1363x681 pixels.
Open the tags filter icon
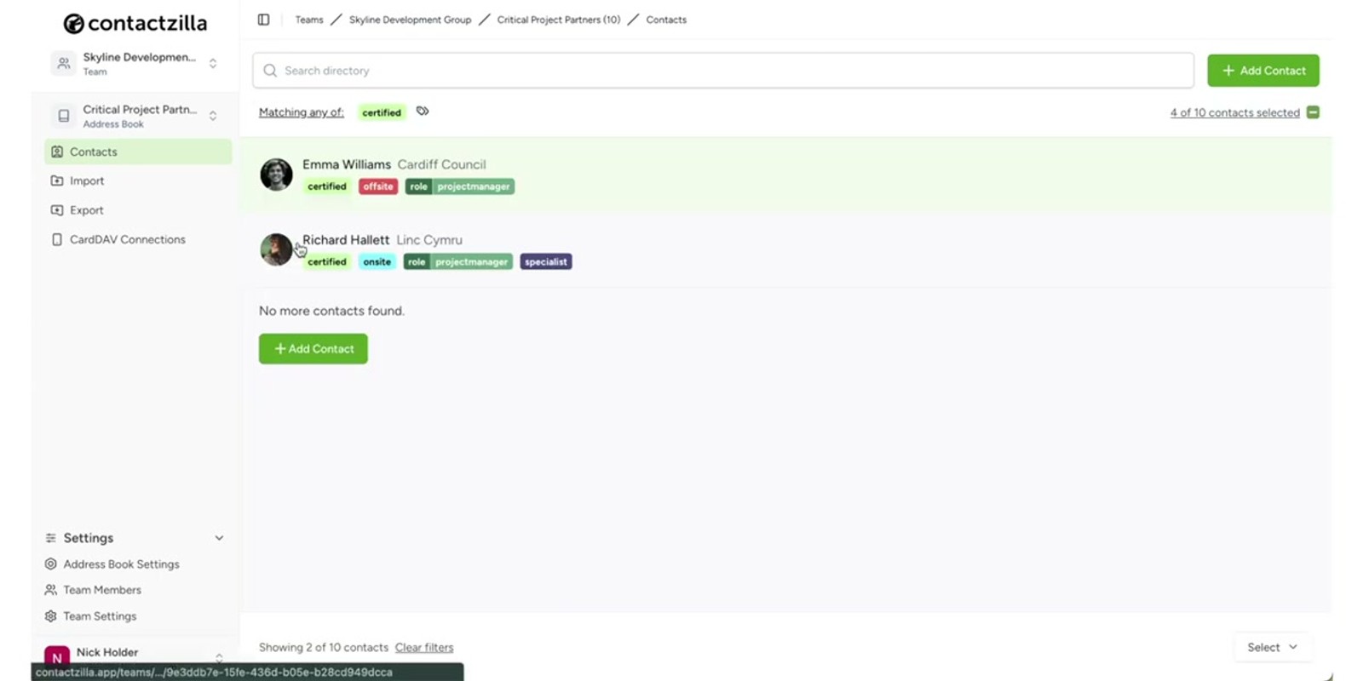click(423, 112)
